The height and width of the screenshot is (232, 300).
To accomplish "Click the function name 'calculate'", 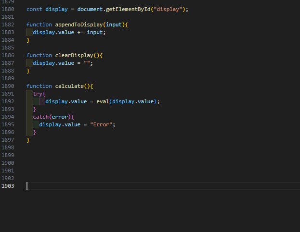I will (x=69, y=86).
